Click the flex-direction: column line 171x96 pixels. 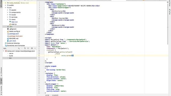click(56, 77)
